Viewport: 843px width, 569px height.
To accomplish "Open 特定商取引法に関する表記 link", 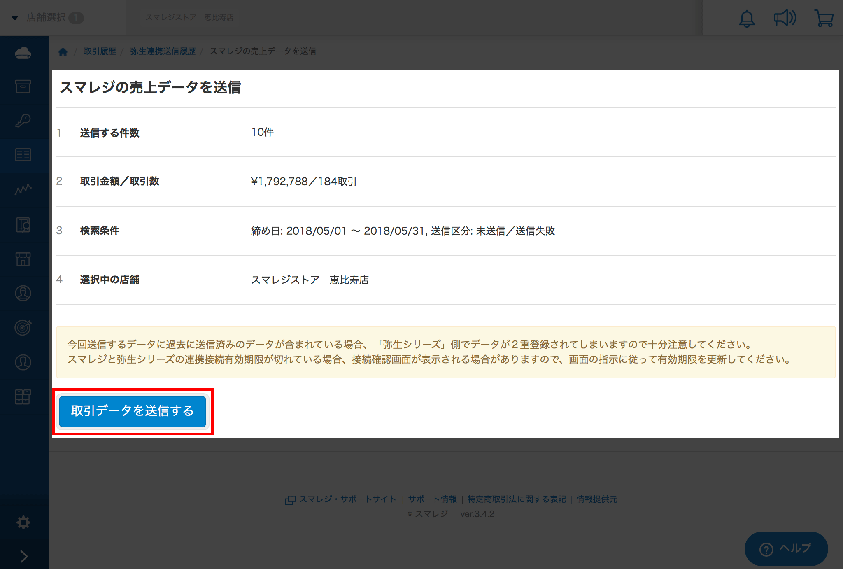I will click(517, 499).
